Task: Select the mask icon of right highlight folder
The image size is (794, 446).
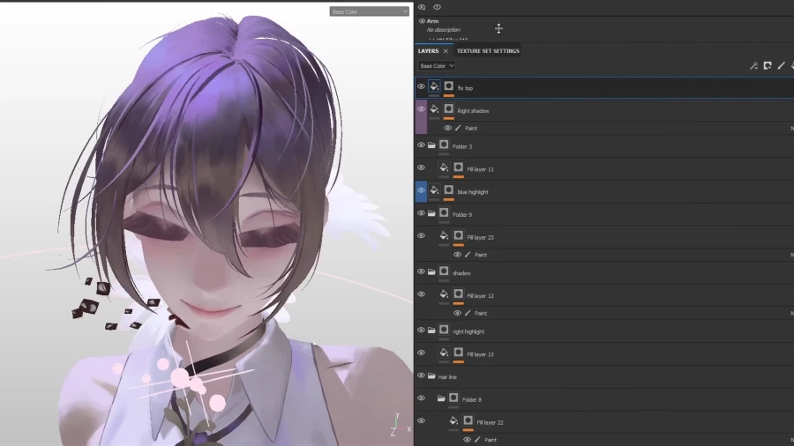Action: [444, 331]
